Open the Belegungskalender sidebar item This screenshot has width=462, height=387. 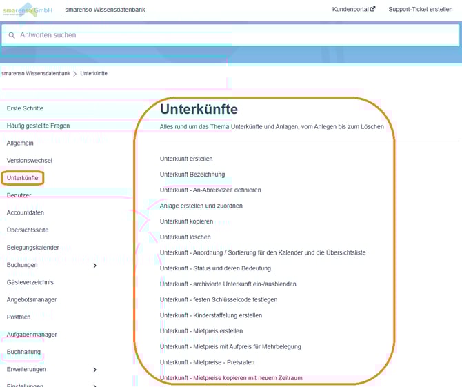tap(32, 248)
